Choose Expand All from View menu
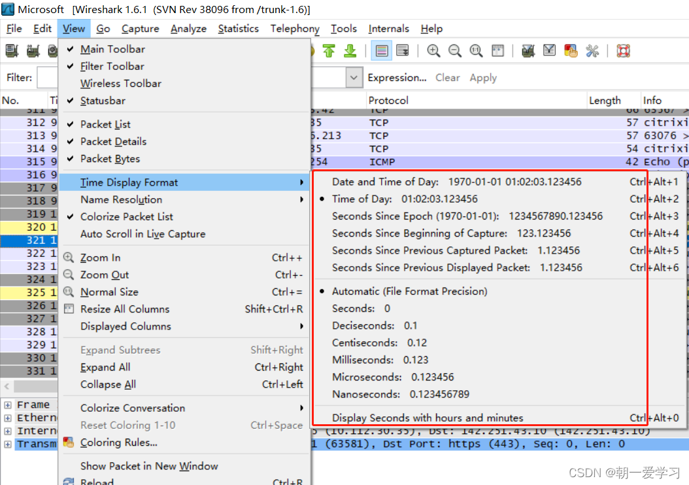This screenshot has height=485, width=689. (x=186, y=367)
